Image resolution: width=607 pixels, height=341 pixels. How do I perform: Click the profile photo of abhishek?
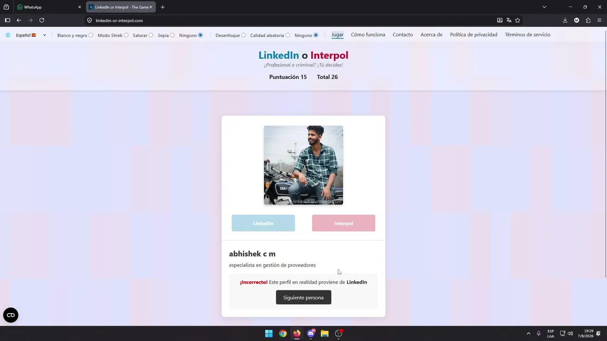click(x=303, y=165)
